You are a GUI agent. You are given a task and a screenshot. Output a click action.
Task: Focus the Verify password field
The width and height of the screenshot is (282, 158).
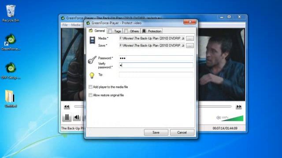(x=156, y=65)
